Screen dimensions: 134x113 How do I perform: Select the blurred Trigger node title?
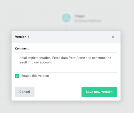[80, 16]
